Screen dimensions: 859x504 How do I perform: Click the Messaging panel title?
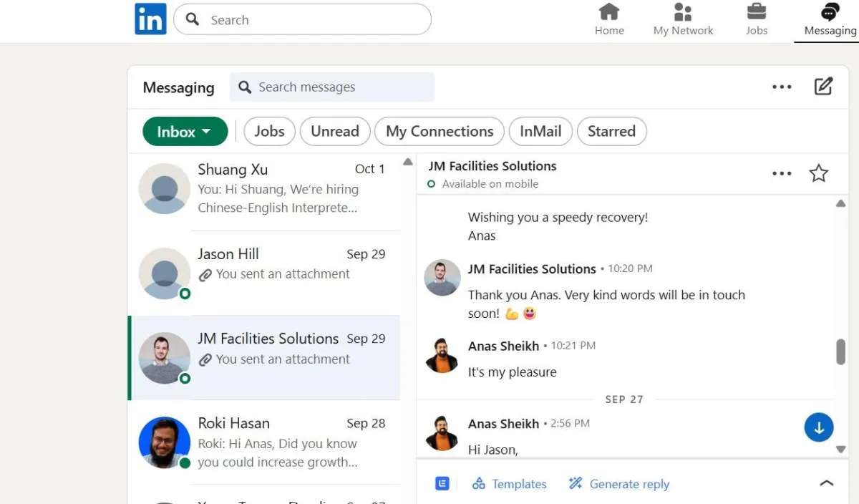click(178, 87)
